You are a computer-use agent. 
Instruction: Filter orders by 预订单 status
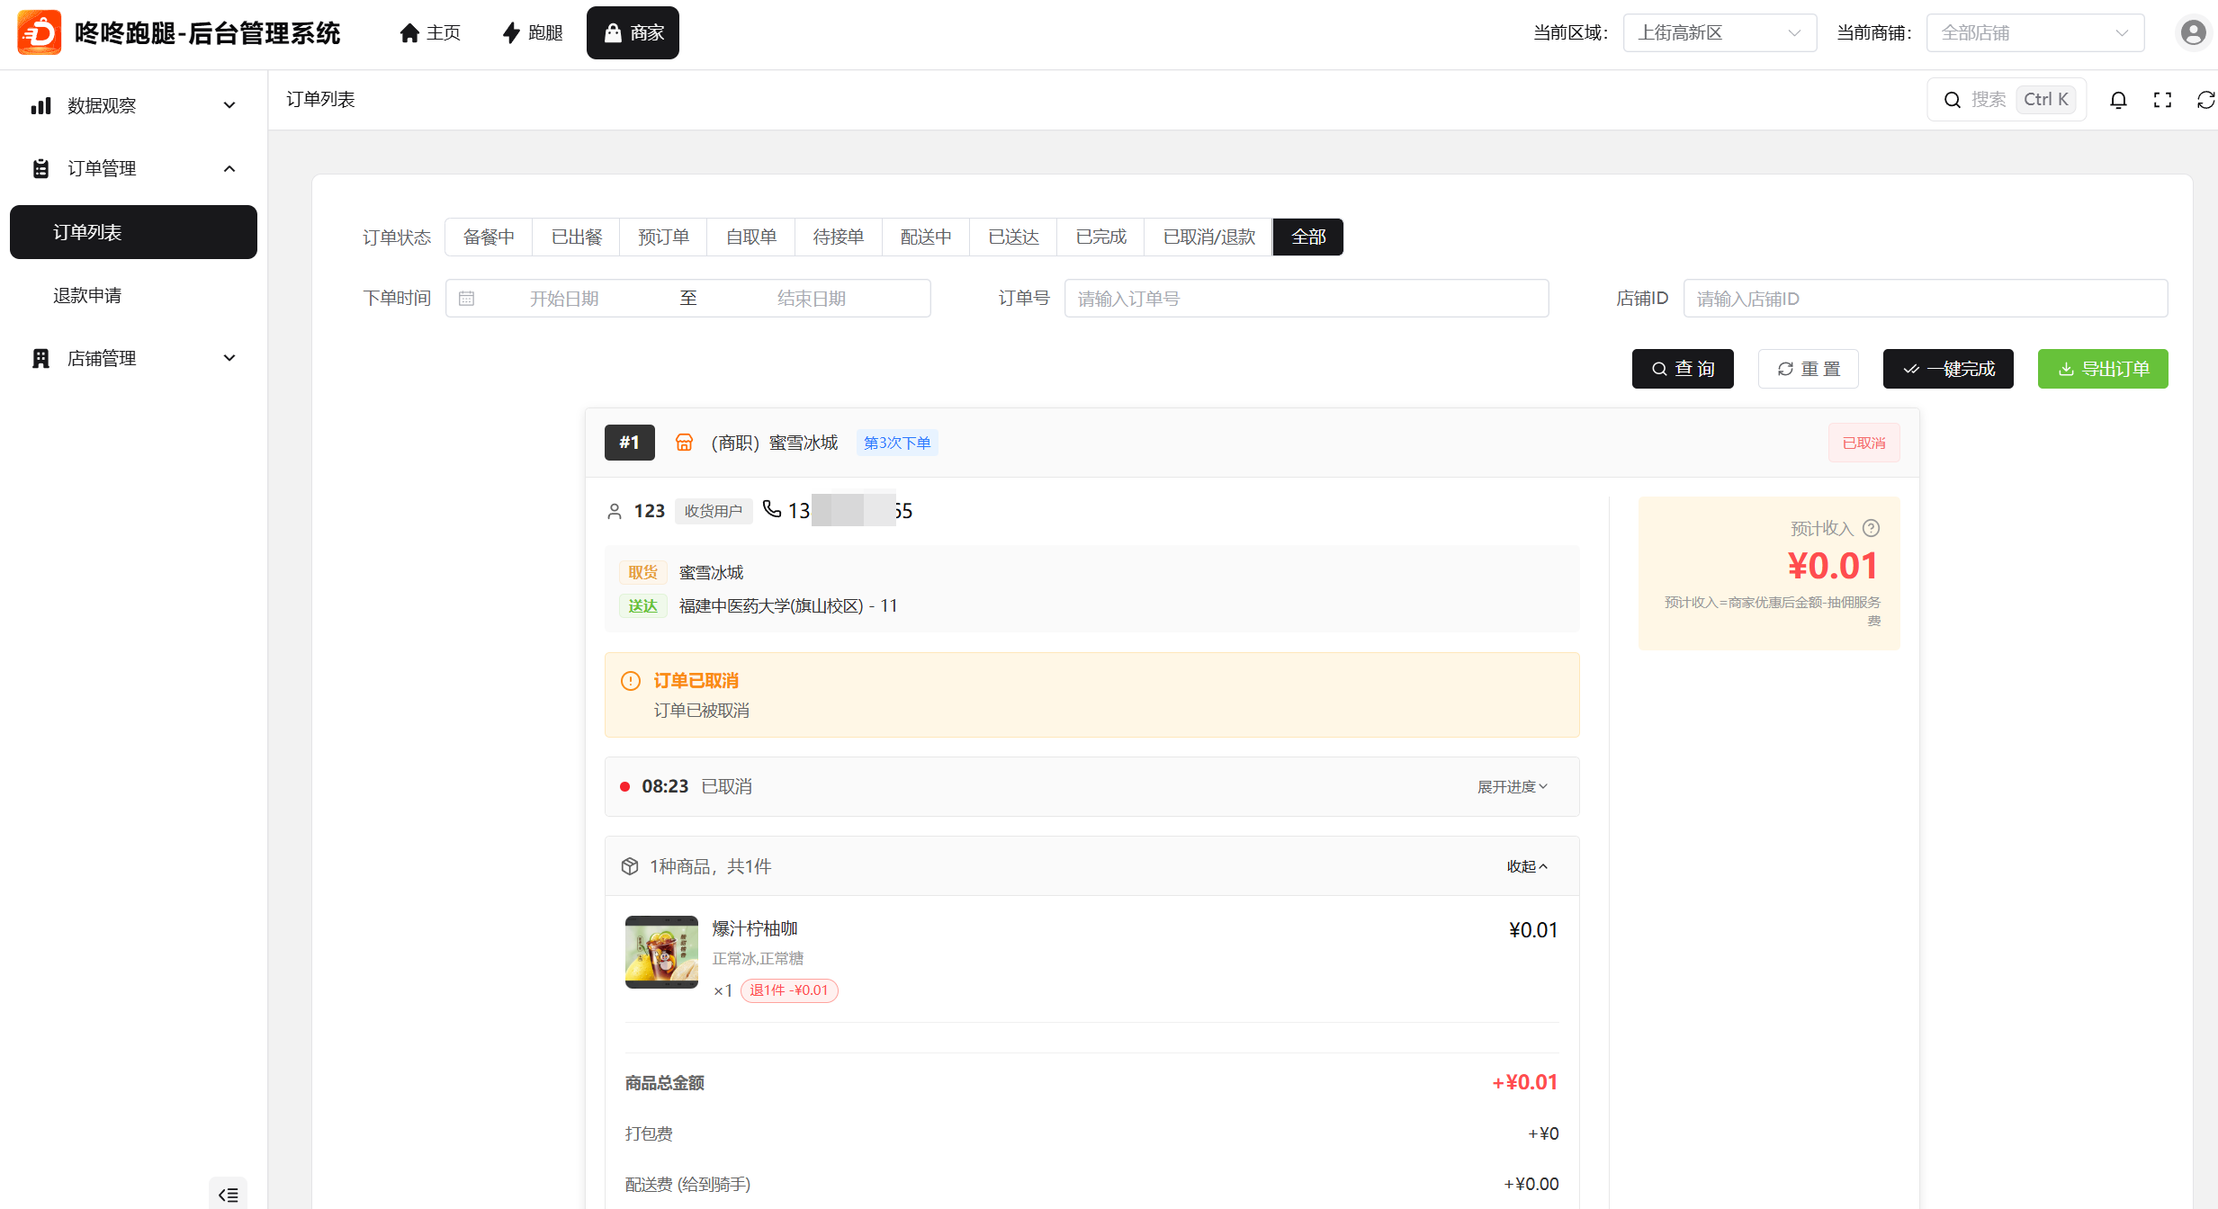[x=663, y=237]
